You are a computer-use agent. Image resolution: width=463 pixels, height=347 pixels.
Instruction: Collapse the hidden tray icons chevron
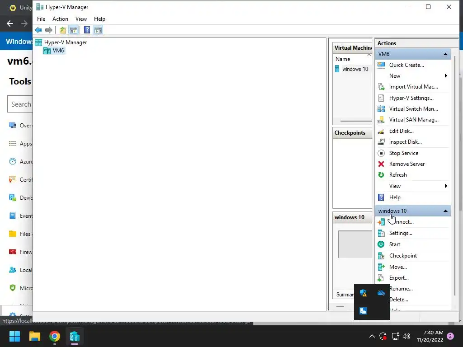pyautogui.click(x=372, y=336)
